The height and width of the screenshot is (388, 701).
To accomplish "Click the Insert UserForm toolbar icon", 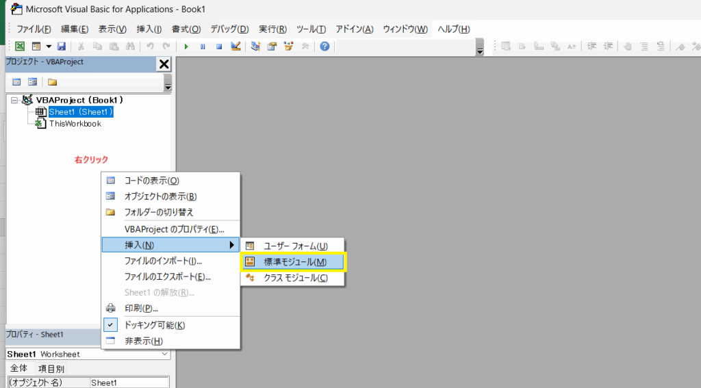I will pos(36,46).
